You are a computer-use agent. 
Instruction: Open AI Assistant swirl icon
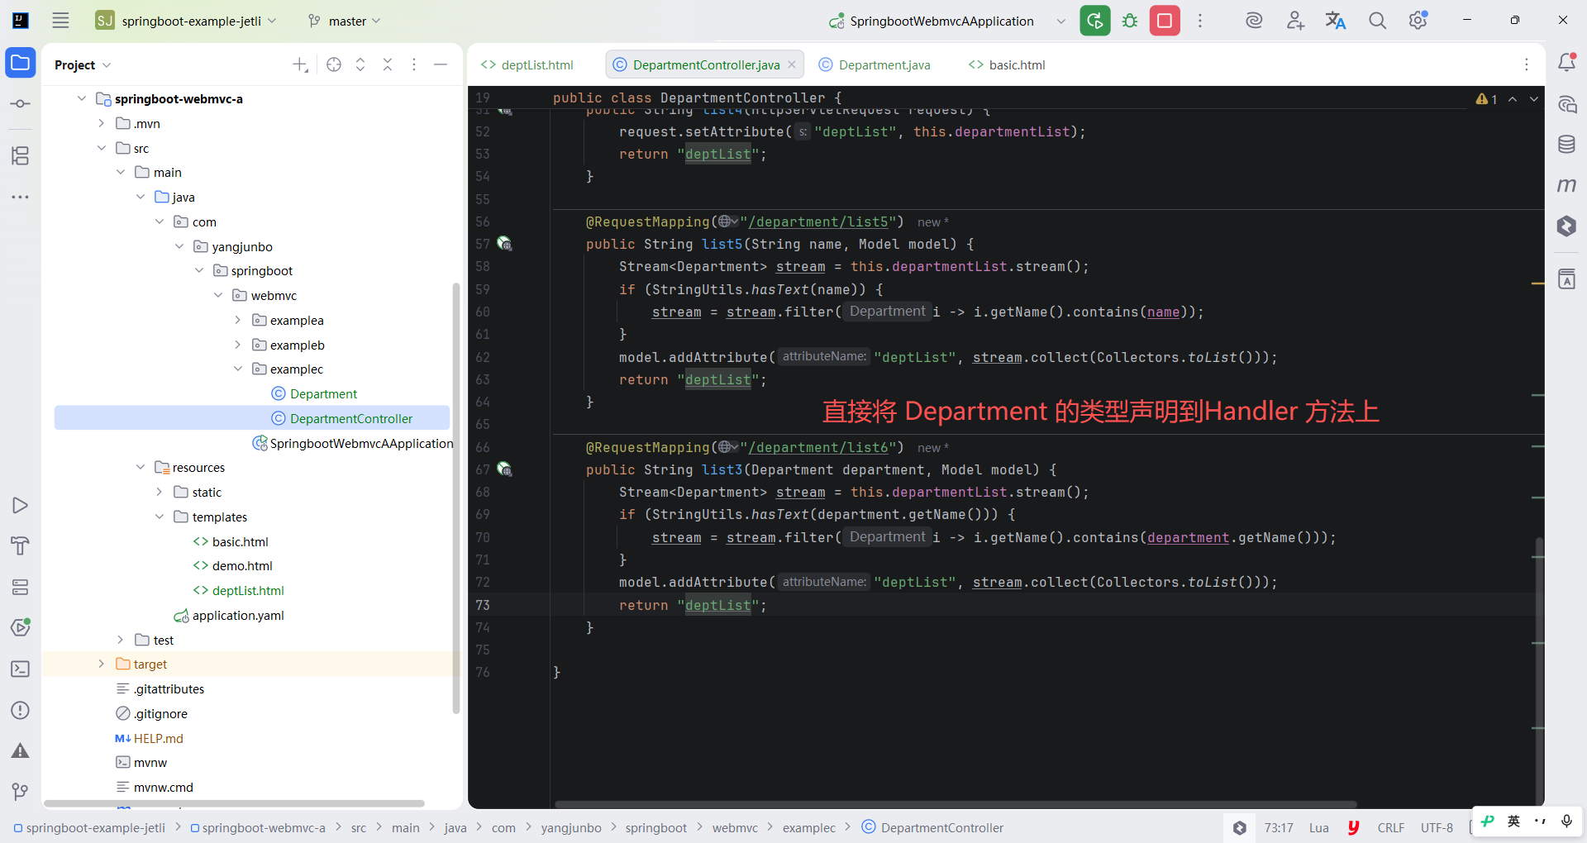tap(1254, 21)
